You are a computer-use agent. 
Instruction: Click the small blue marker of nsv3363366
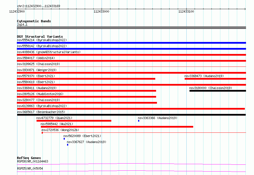coord(139,121)
